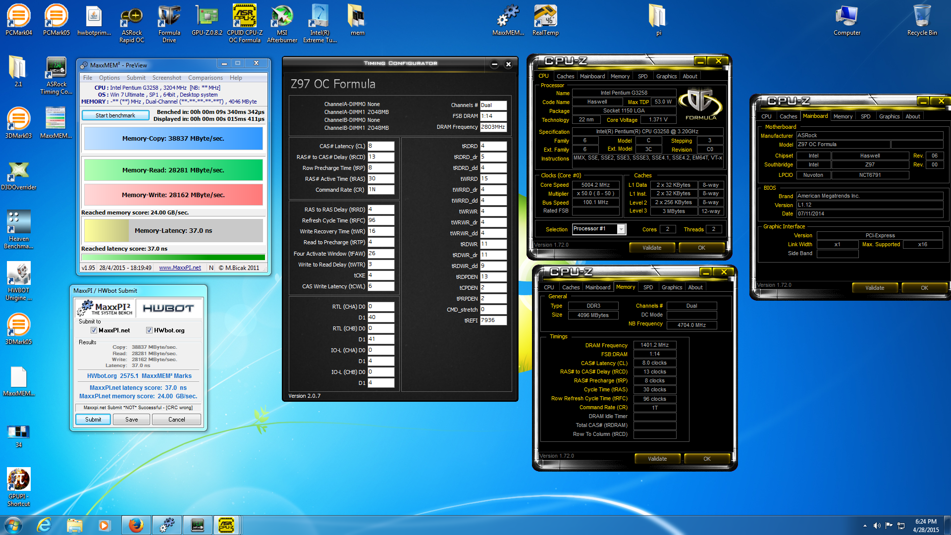Click the HWBOT logo in submit dialog

[168, 309]
